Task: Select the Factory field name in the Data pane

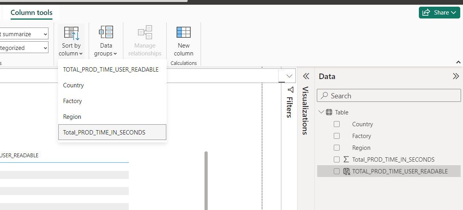Action: point(361,136)
